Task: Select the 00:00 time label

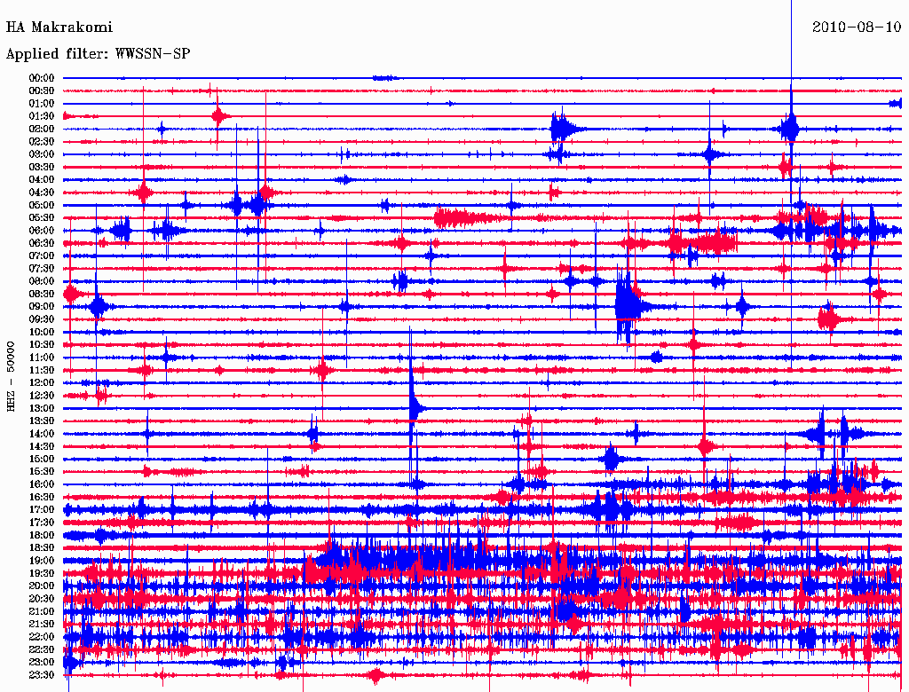Action: click(x=41, y=78)
